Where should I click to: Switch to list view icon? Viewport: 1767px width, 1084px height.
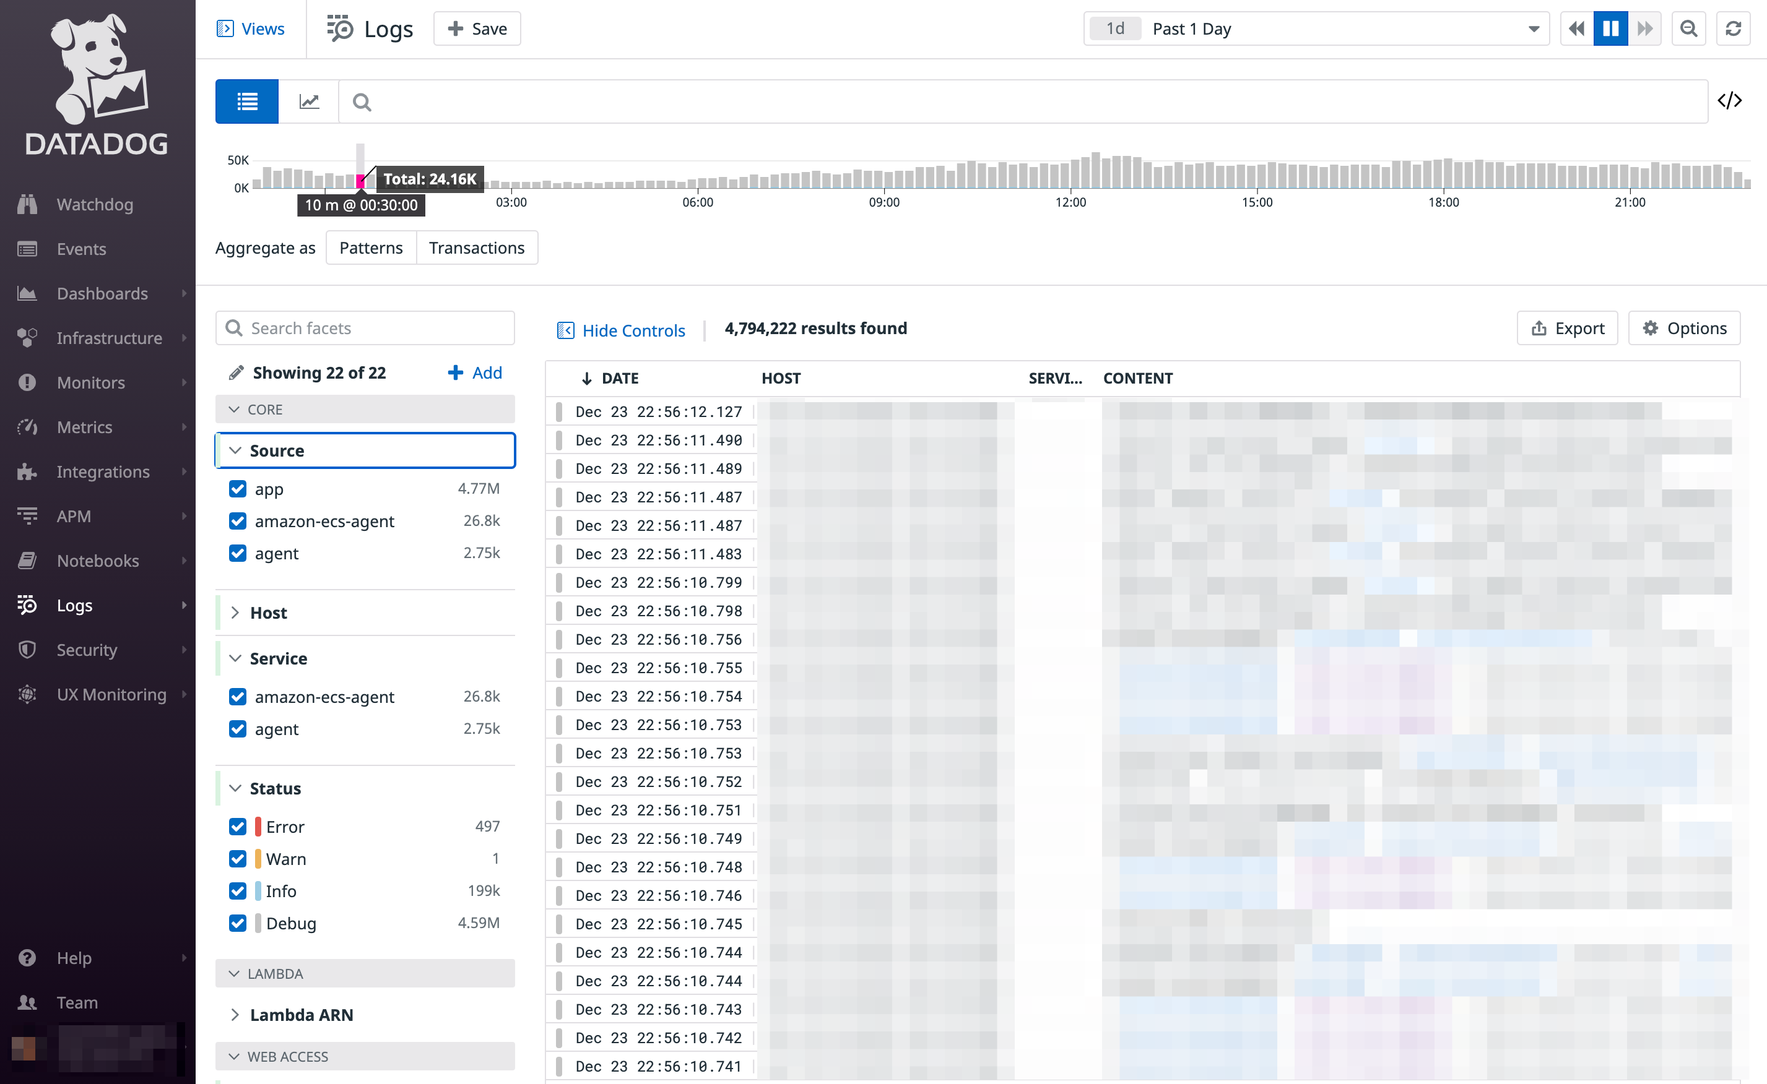247,101
